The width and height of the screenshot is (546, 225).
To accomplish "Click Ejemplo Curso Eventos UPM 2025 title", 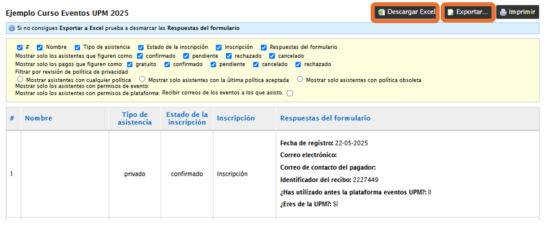I will [x=67, y=14].
